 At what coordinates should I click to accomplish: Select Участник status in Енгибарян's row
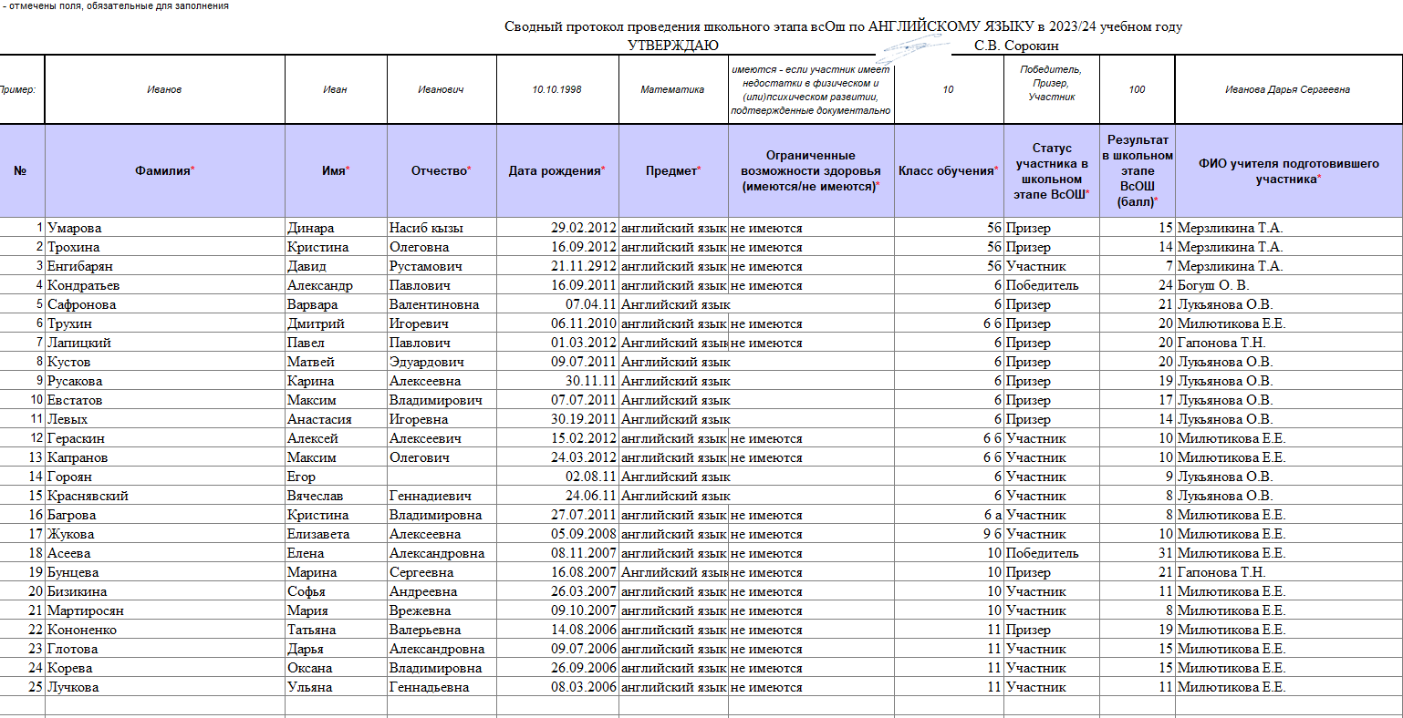[1052, 266]
